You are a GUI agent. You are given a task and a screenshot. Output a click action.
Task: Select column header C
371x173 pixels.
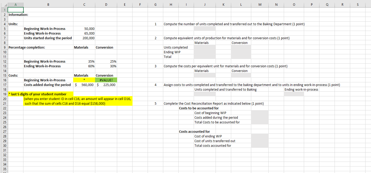(84, 4)
